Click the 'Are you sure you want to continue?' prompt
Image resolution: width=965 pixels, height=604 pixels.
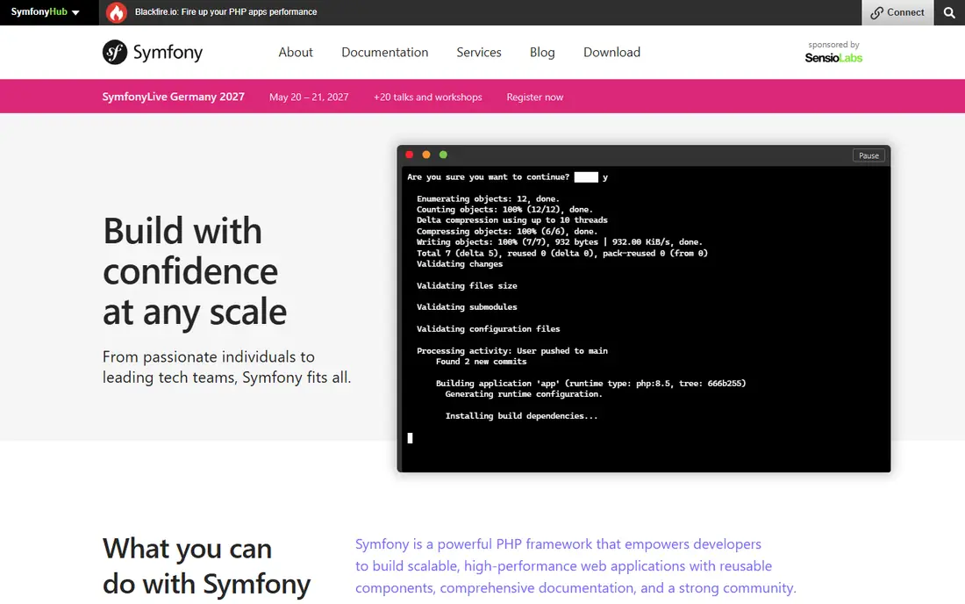(x=488, y=177)
